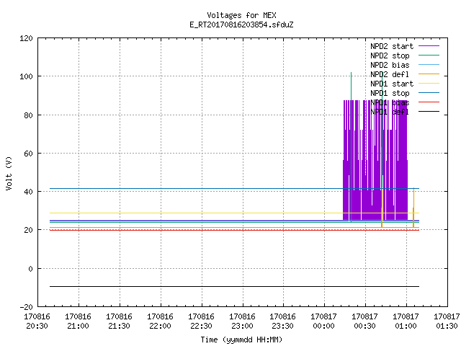The width and height of the screenshot is (461, 346).
Task: Click the yellow NPD1 start legend line
Action: click(x=429, y=84)
